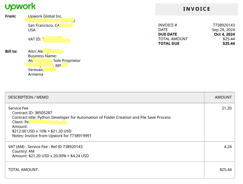Click Contract ID: 38505287

(32, 113)
